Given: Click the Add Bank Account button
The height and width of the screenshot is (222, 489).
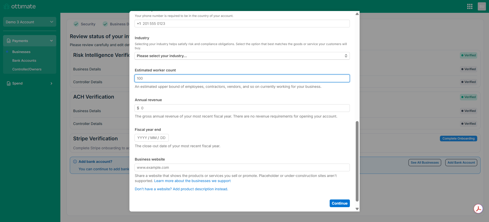Looking at the screenshot, I should [461, 163].
